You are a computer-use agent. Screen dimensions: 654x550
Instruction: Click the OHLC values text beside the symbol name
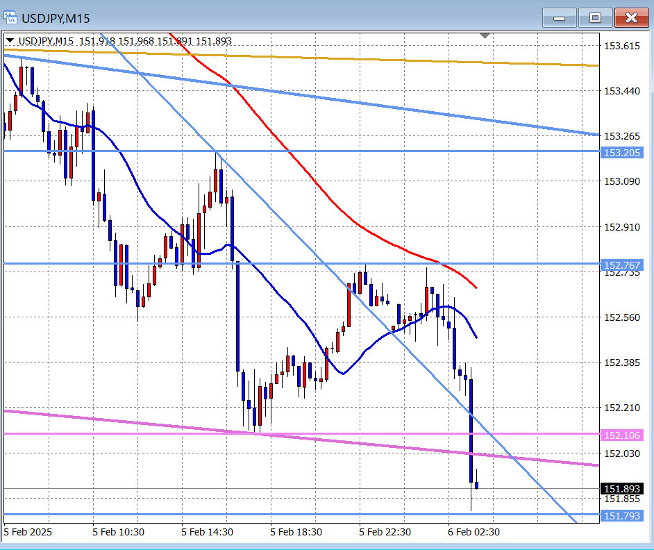pos(155,41)
